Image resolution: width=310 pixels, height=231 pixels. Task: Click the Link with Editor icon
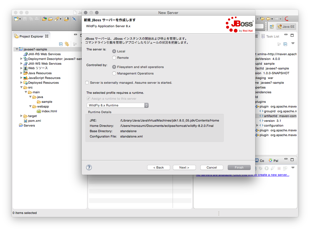coord(67,44)
